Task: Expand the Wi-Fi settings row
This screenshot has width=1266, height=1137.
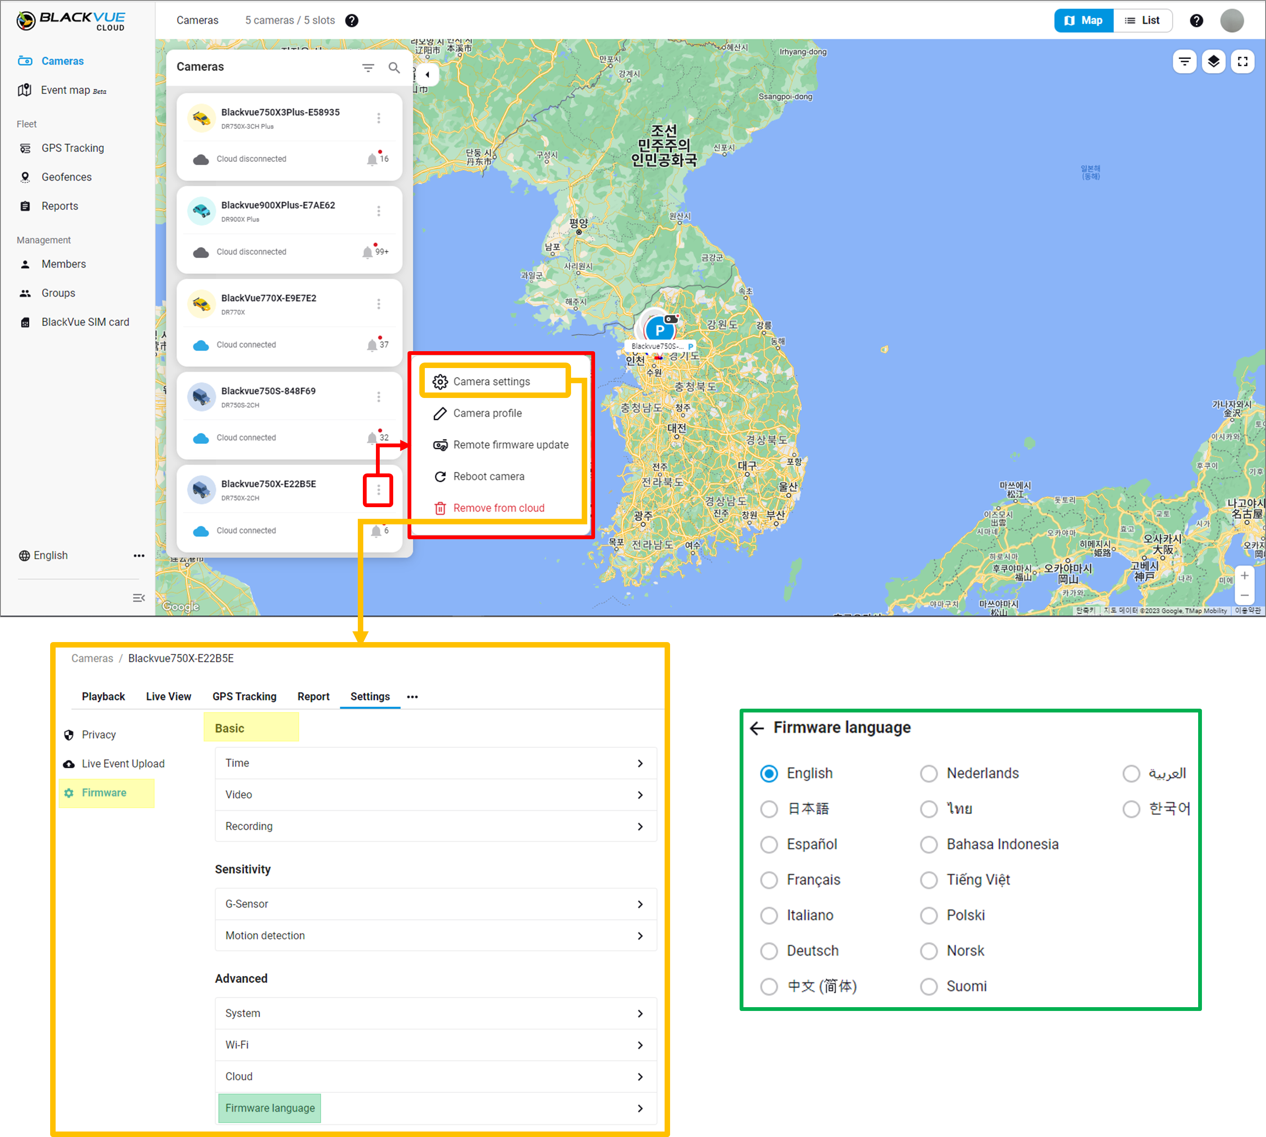Action: pyautogui.click(x=435, y=1045)
